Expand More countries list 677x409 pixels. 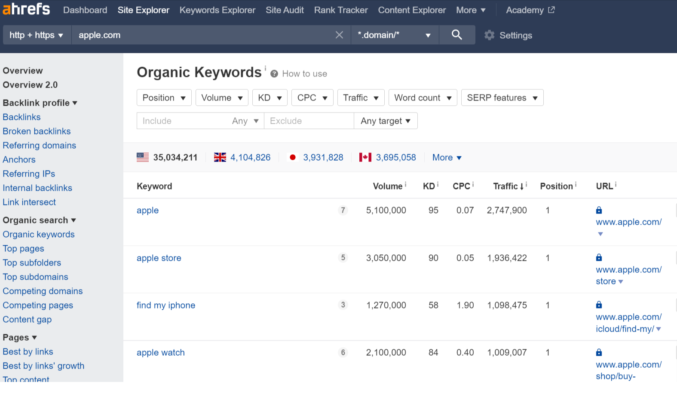pos(447,157)
